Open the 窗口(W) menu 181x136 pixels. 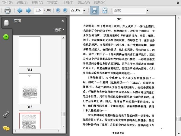pos(84,2)
